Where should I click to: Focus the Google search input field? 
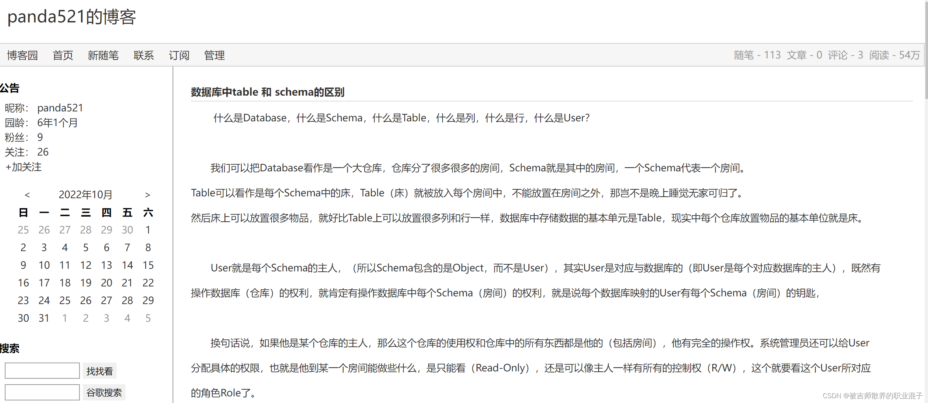(42, 392)
